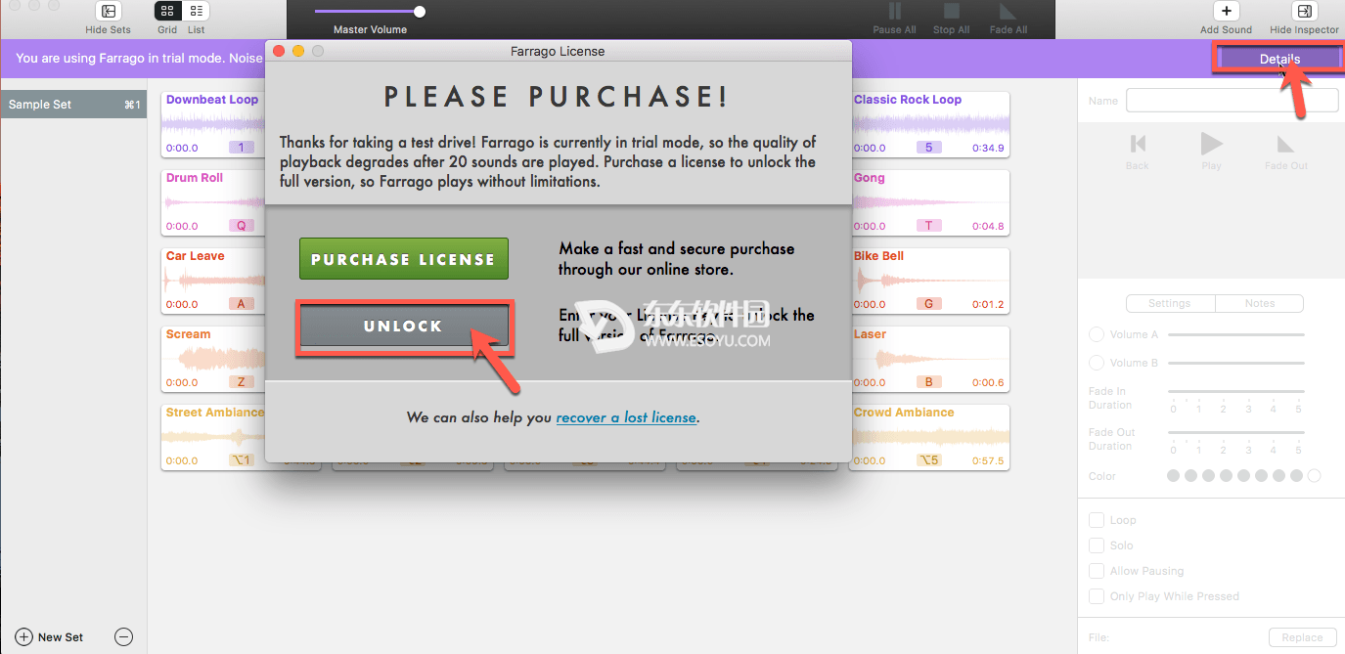Click Details in the trial banner

pyautogui.click(x=1279, y=59)
